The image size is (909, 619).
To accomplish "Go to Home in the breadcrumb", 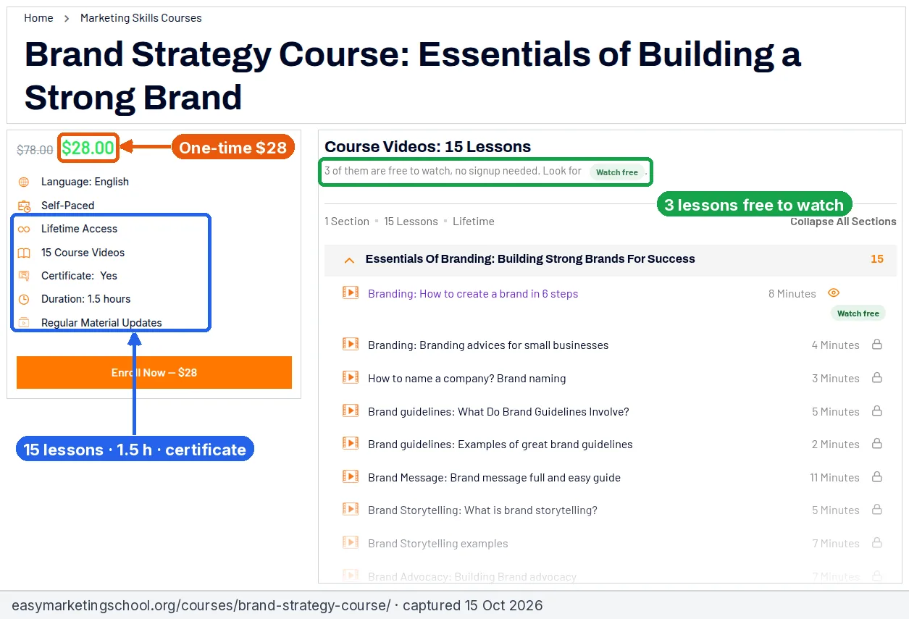I will [38, 18].
